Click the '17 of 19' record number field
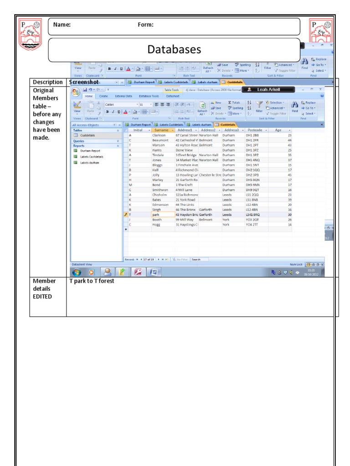This screenshot has height=466, width=350. 149,259
